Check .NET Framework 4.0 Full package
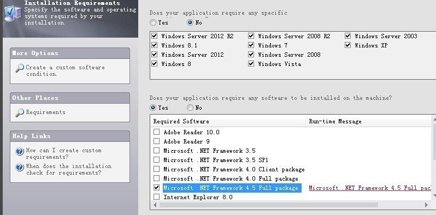 tap(157, 178)
